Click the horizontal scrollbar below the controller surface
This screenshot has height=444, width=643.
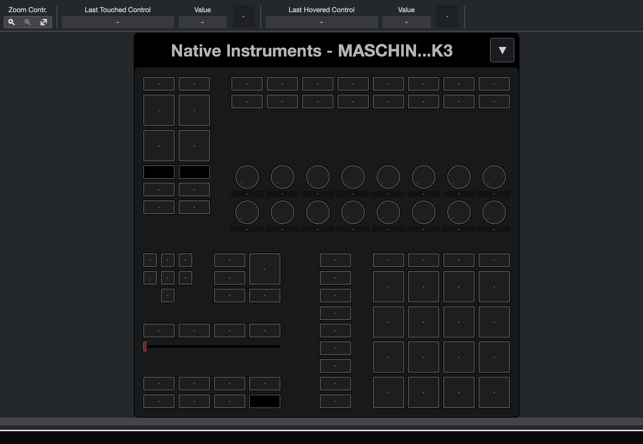[x=321, y=422]
